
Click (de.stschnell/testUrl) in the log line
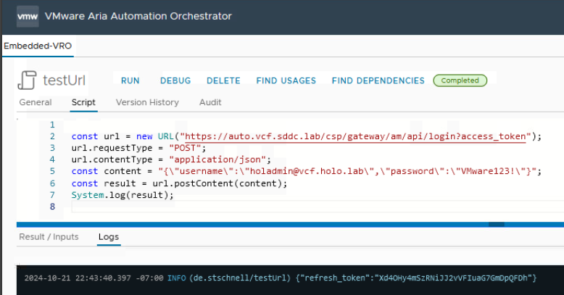[x=239, y=278]
